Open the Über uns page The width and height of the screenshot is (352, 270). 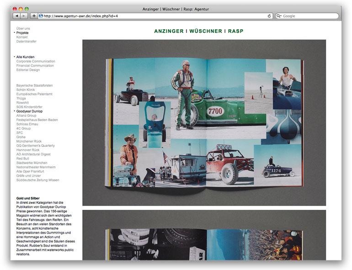click(23, 28)
